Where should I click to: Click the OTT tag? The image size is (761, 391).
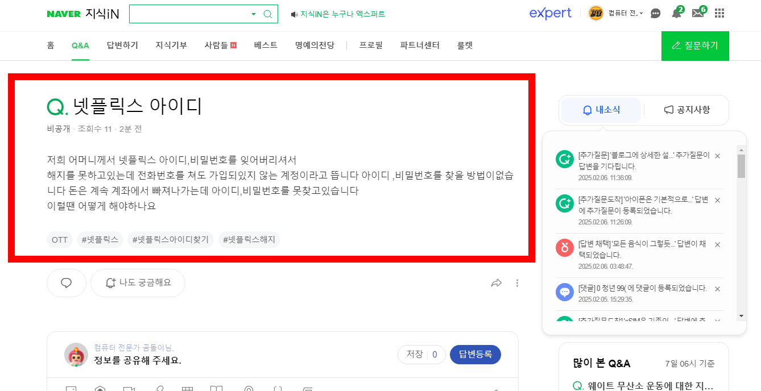pyautogui.click(x=60, y=240)
